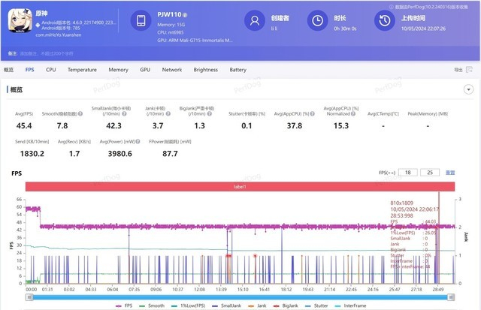
Task: Click the upload time clock icon
Action: [x=386, y=21]
